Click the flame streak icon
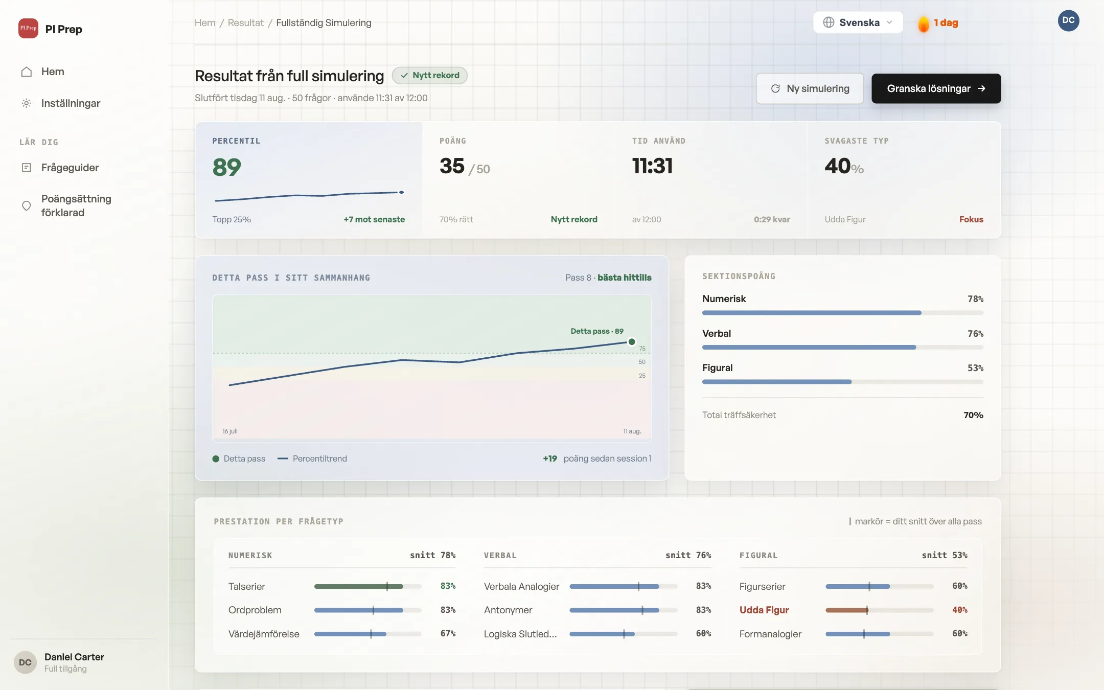This screenshot has width=1104, height=690. [x=923, y=24]
